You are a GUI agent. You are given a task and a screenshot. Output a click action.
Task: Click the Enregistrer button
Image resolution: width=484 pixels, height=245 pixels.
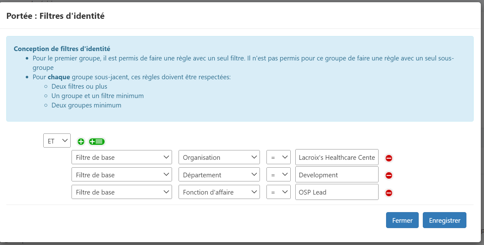[x=444, y=220]
